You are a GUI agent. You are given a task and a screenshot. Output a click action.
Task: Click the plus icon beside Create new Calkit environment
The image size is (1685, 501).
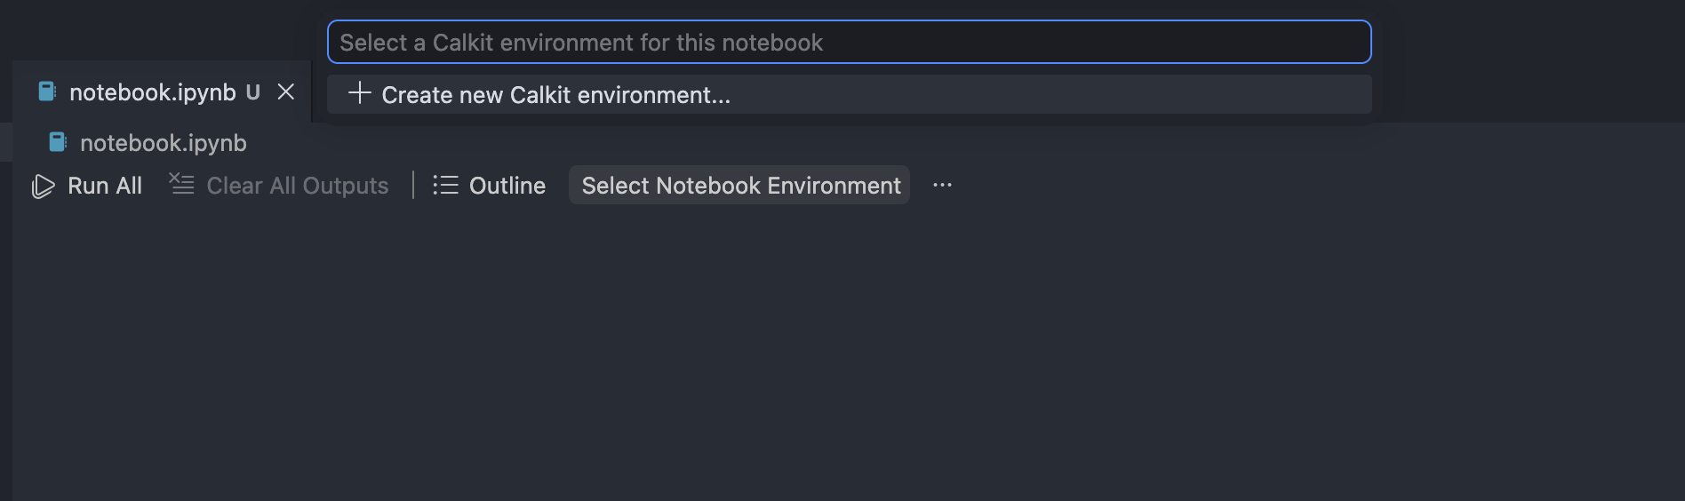coord(359,93)
